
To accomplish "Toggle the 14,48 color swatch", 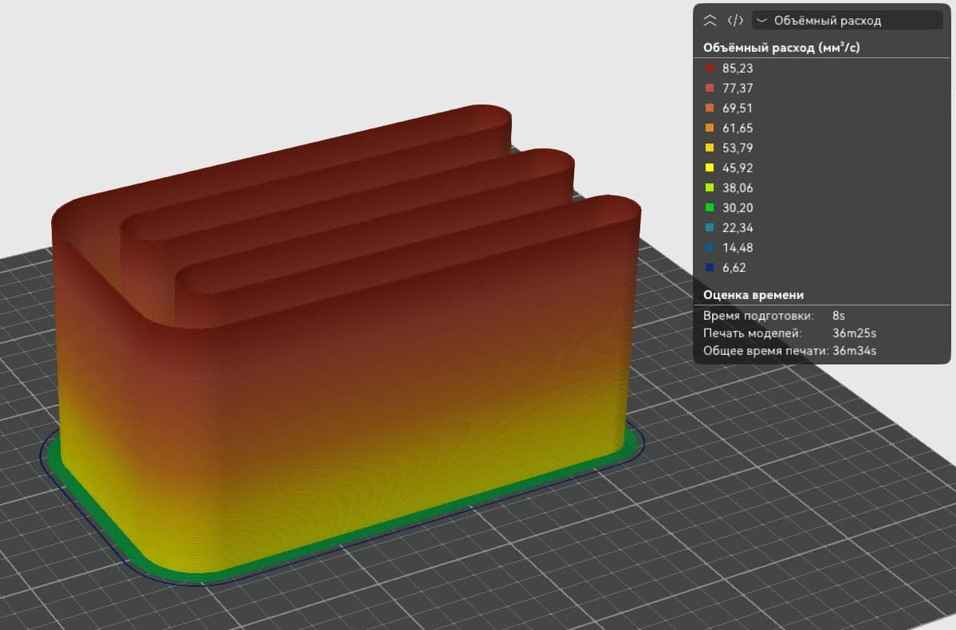I will pos(710,247).
